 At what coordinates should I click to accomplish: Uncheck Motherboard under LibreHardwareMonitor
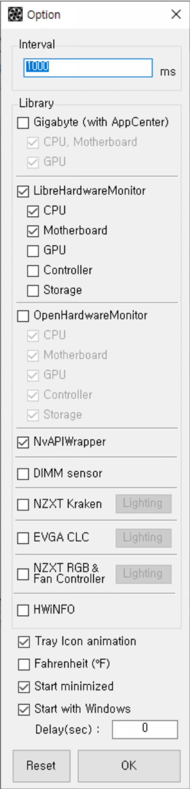click(33, 231)
